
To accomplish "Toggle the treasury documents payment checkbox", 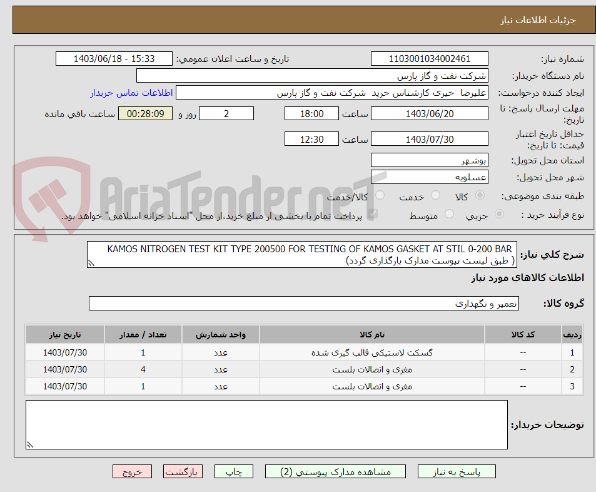I will click(373, 214).
